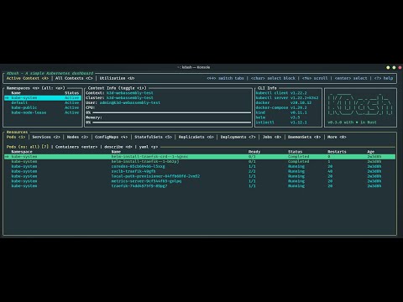Switch to the Active Context tab
Image resolution: width=403 pixels, height=302 pixels.
click(28, 78)
